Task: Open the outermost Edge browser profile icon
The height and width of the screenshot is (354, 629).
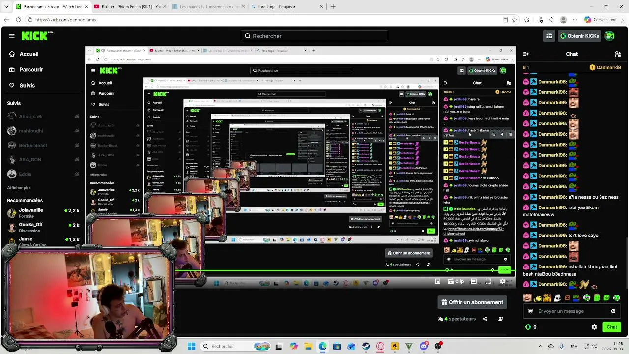Action: pos(564,20)
